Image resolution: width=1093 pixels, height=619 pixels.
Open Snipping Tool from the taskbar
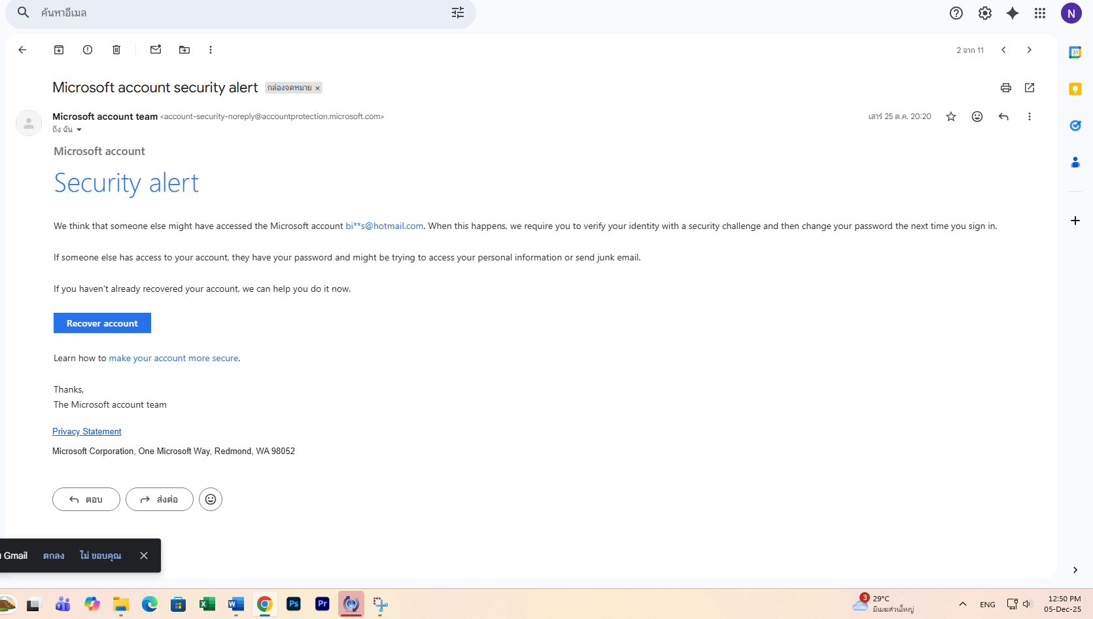coord(380,604)
